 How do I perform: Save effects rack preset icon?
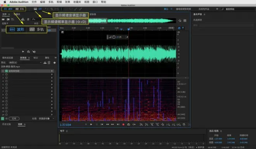click(45, 63)
